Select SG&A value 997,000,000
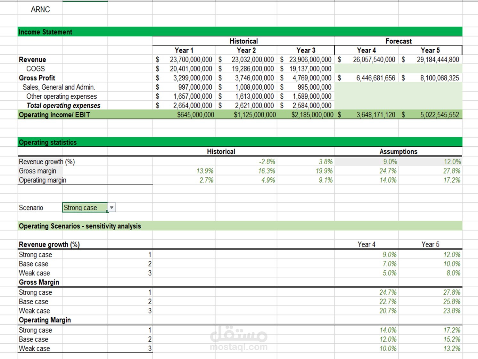Viewport: 478px width, 359px height. [x=184, y=87]
